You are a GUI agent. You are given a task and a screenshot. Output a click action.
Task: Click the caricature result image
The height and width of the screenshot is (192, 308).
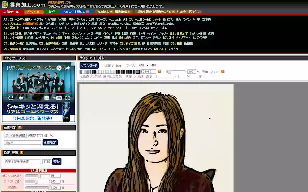pos(156,138)
